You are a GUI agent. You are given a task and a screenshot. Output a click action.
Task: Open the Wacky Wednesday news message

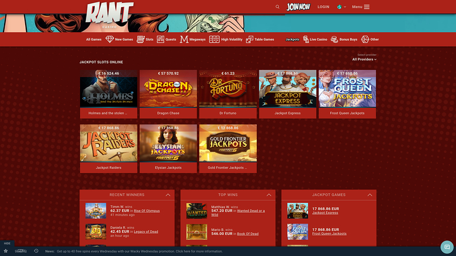[x=140, y=251]
